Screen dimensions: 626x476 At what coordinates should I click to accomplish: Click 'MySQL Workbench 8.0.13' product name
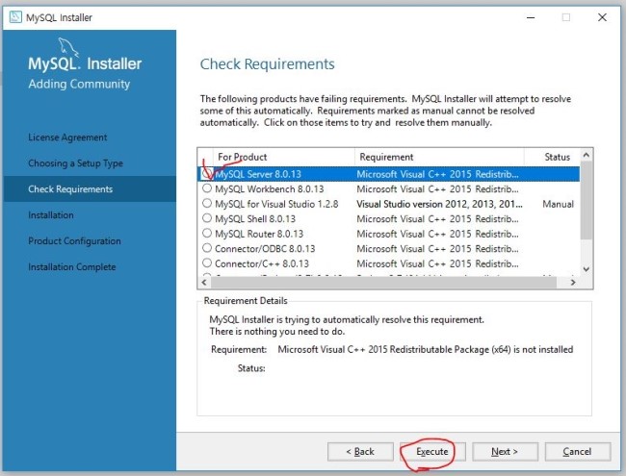pos(270,189)
